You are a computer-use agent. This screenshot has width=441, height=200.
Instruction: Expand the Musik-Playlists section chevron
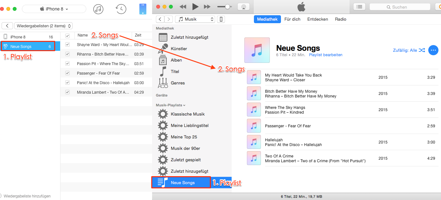[x=184, y=105]
